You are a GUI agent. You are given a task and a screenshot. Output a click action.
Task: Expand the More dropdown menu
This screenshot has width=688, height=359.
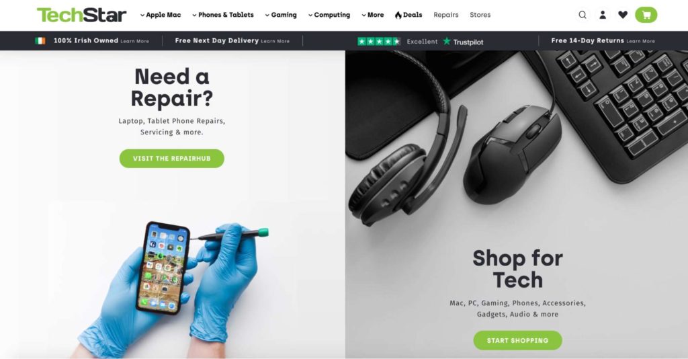pos(372,15)
